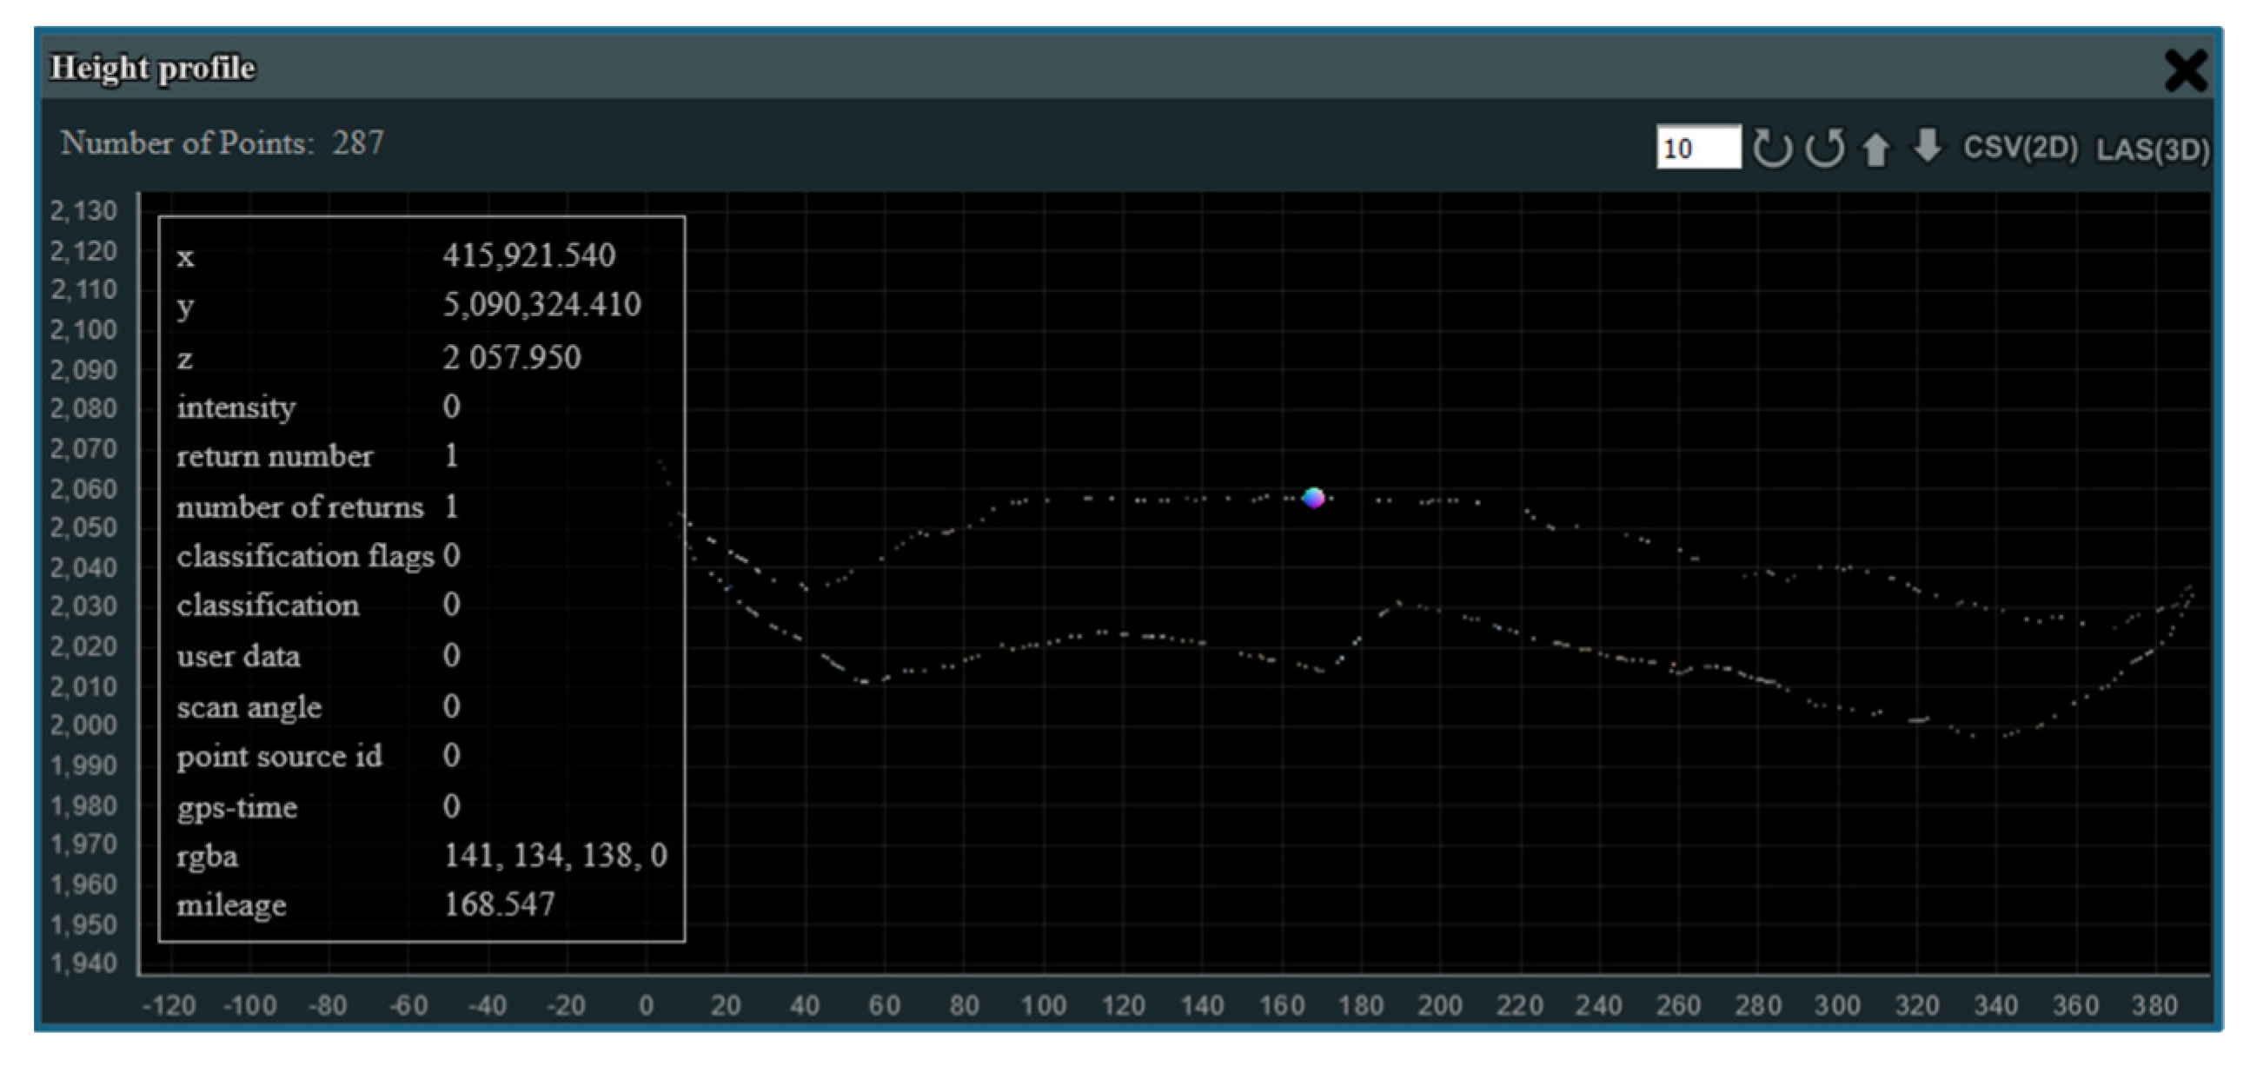This screenshot has height=1066, width=2250.
Task: Select the highlighted point marker on the profile
Action: point(1312,497)
